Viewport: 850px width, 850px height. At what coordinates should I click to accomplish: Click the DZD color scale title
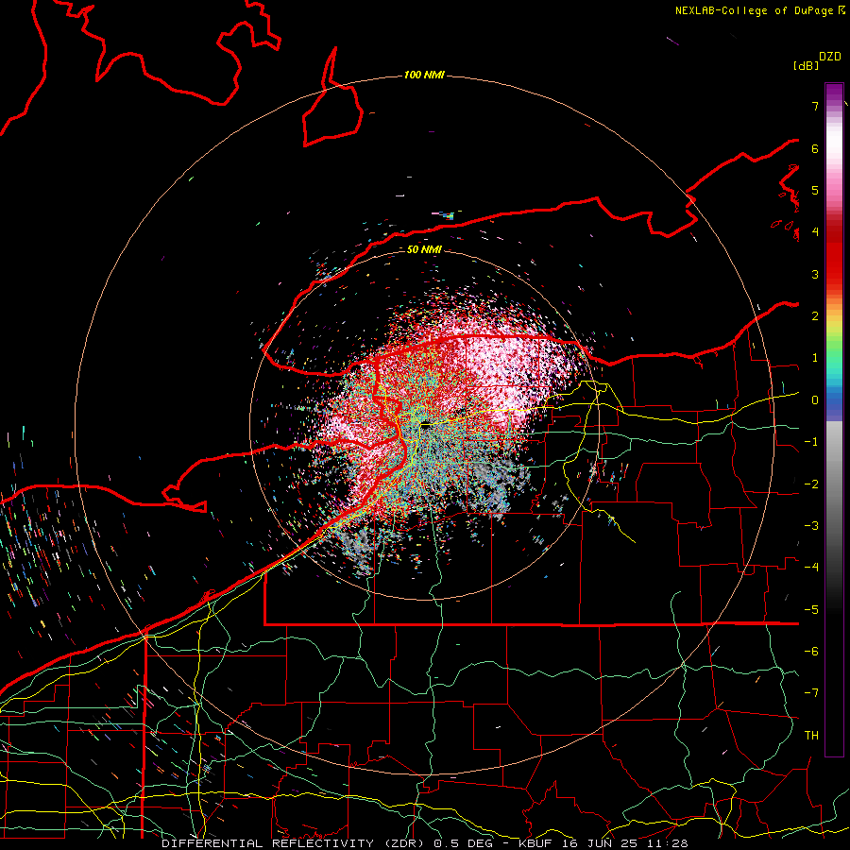pyautogui.click(x=830, y=57)
